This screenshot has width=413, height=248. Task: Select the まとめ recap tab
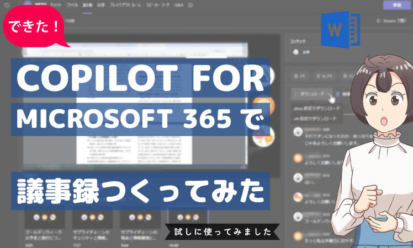tap(87, 5)
